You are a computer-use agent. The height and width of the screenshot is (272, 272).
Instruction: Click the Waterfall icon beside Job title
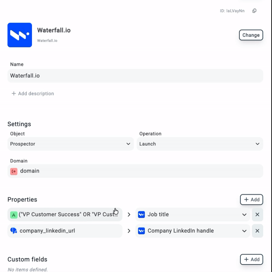pos(141,215)
